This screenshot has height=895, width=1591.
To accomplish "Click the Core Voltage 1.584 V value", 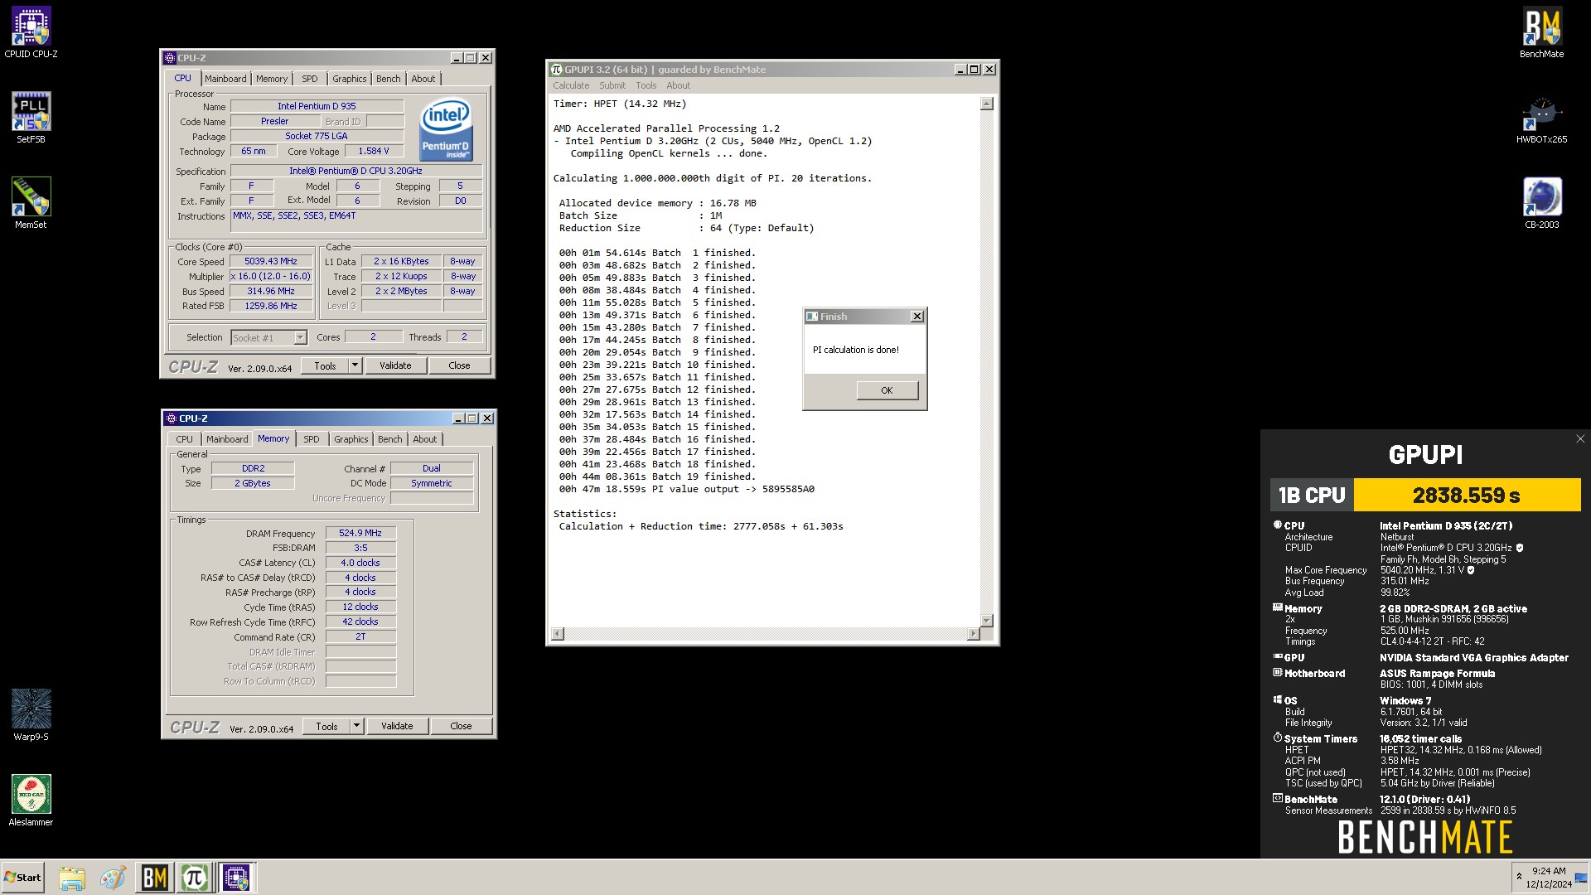I will pyautogui.click(x=374, y=151).
